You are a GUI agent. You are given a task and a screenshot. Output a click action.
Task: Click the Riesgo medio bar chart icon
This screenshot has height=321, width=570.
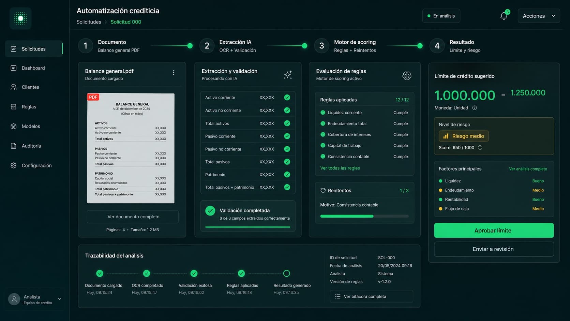tap(446, 136)
